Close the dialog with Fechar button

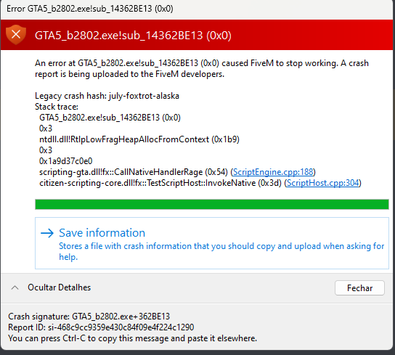pyautogui.click(x=359, y=287)
